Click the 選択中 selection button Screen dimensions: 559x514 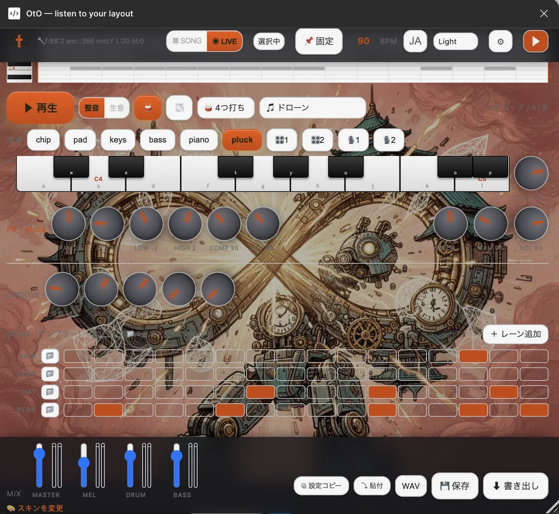269,41
